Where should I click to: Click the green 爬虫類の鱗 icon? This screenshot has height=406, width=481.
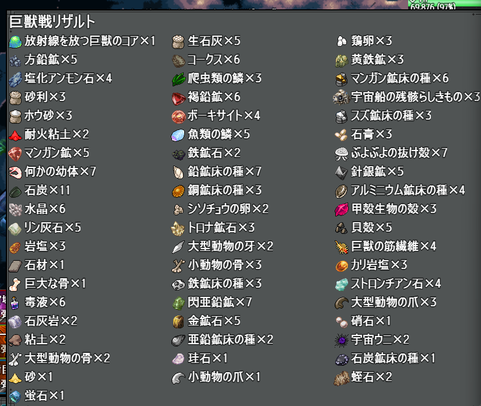coord(178,79)
